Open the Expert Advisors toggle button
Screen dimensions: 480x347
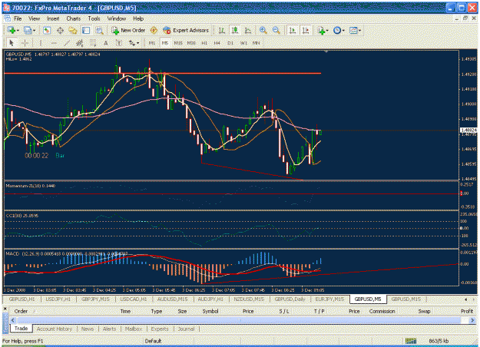point(186,30)
